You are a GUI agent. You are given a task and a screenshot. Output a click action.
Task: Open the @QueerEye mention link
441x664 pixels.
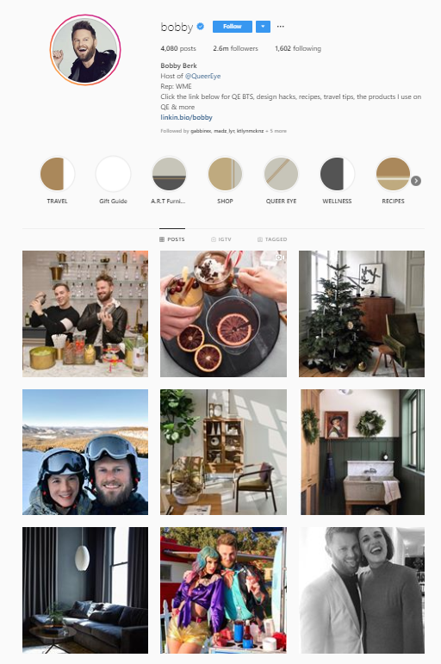202,76
